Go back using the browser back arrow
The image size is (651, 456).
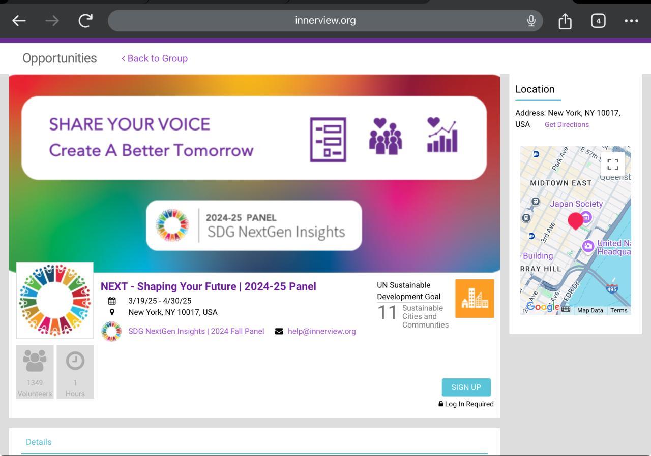tap(19, 21)
